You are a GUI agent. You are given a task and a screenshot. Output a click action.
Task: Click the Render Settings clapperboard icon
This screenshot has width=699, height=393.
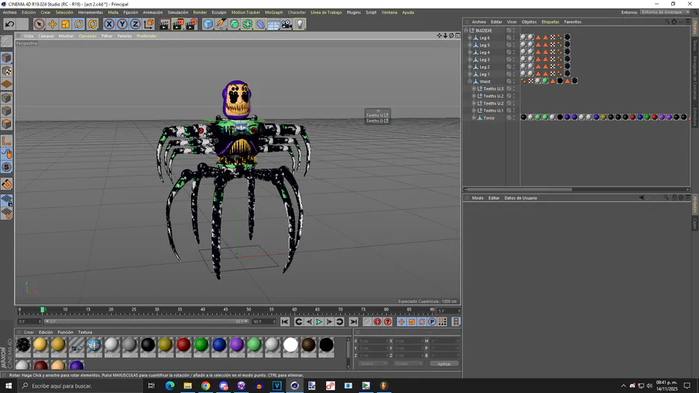tap(190, 24)
